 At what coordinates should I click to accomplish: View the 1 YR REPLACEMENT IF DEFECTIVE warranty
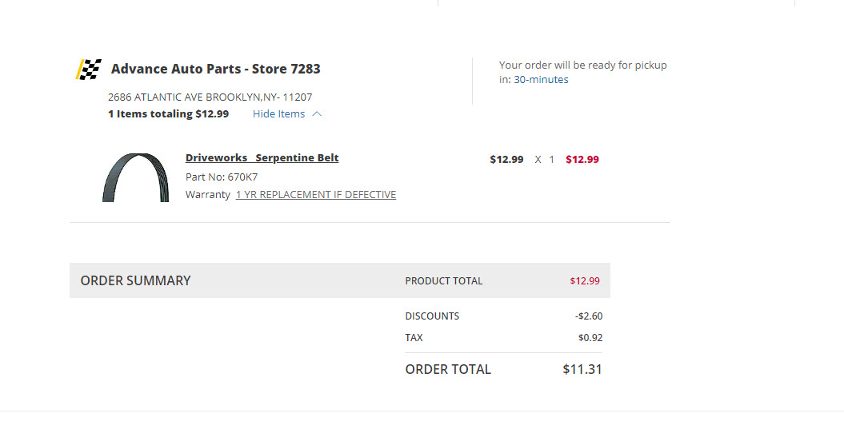click(315, 195)
